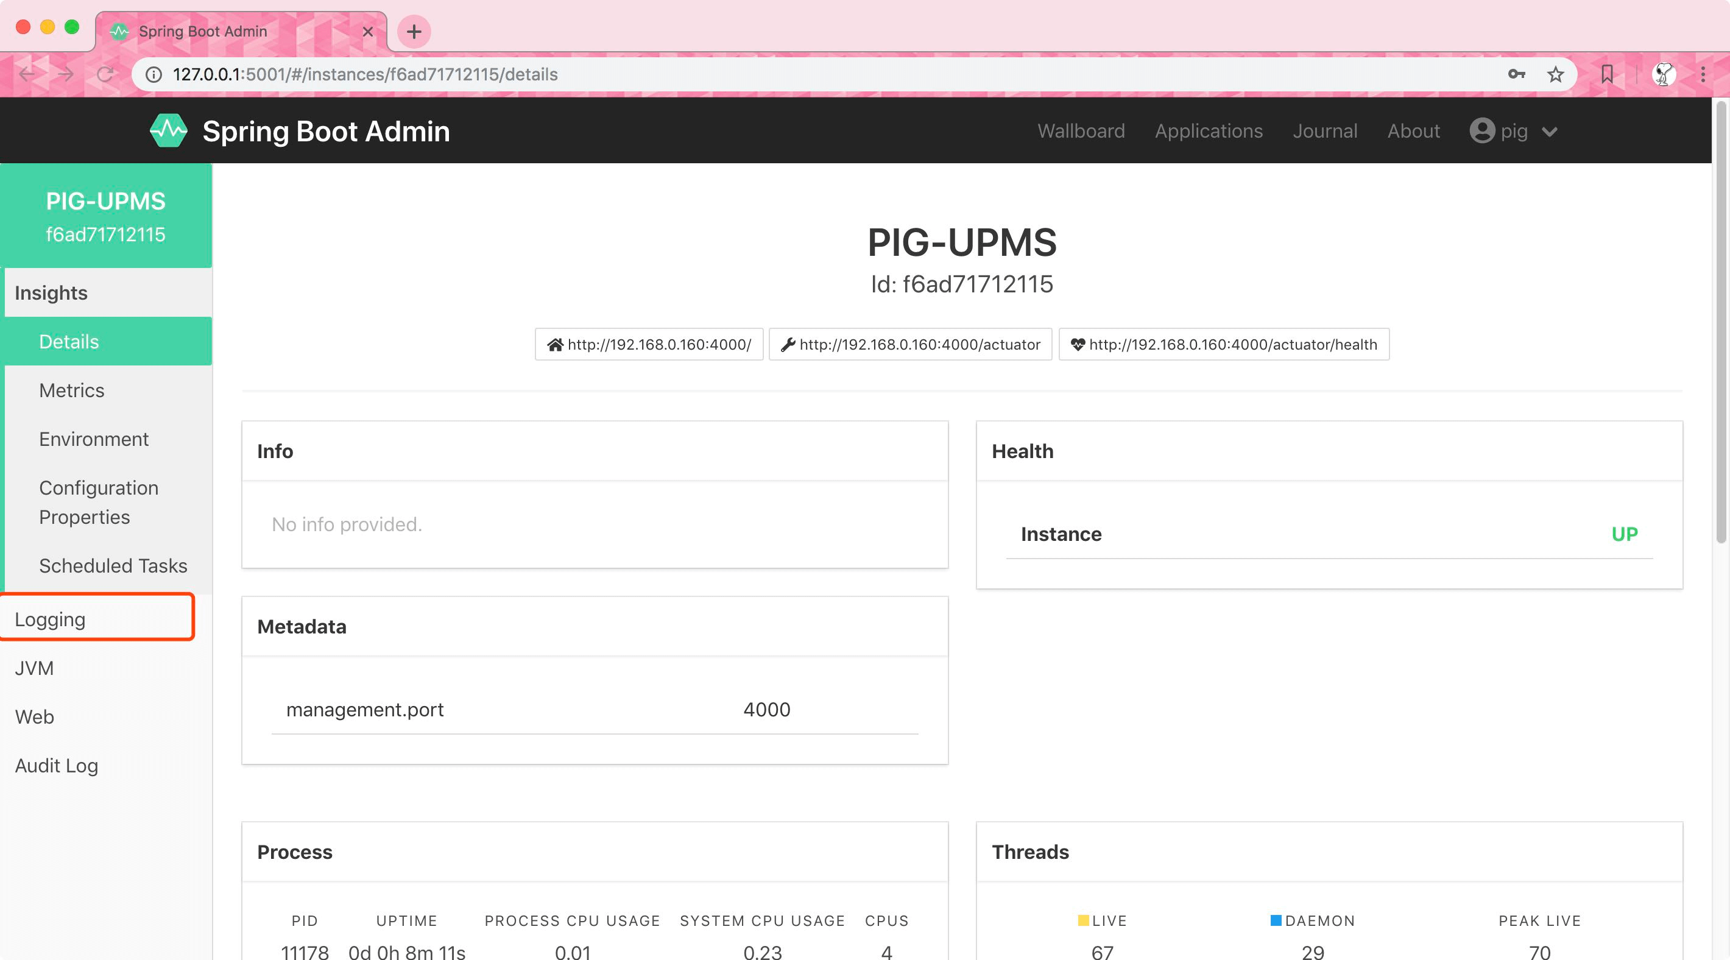The image size is (1730, 960).
Task: Click the password key icon in address bar
Action: pyautogui.click(x=1516, y=74)
